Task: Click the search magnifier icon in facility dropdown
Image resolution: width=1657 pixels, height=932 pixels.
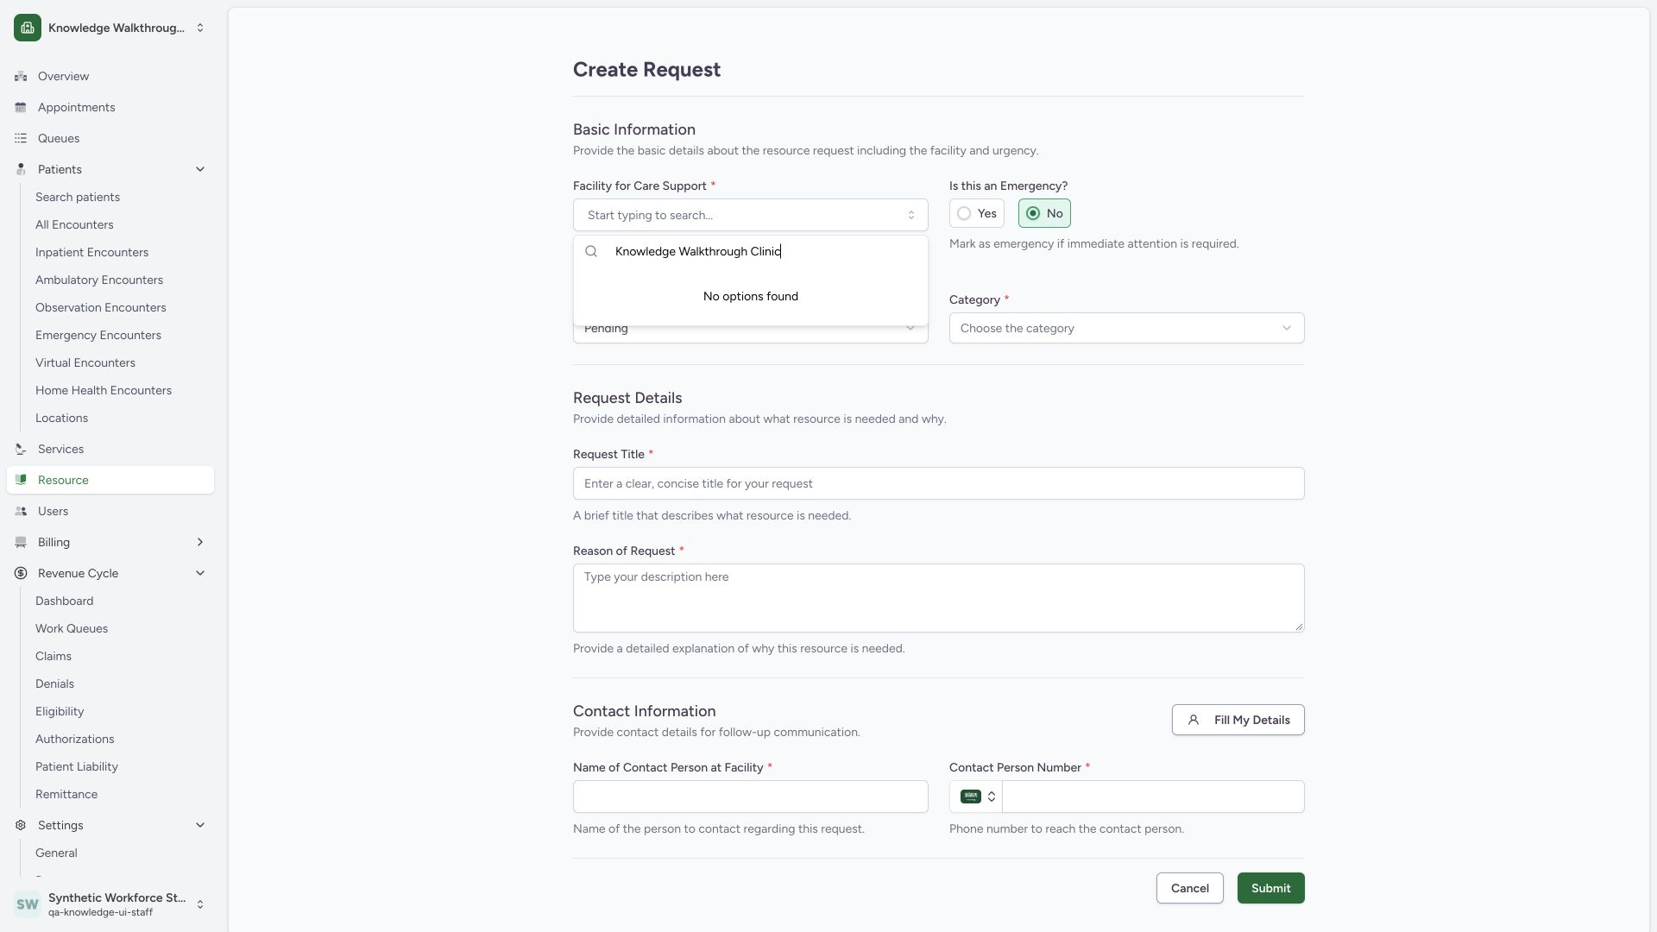Action: click(x=591, y=251)
